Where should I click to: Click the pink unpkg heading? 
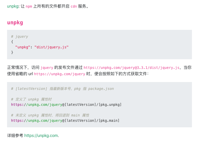point(15,23)
